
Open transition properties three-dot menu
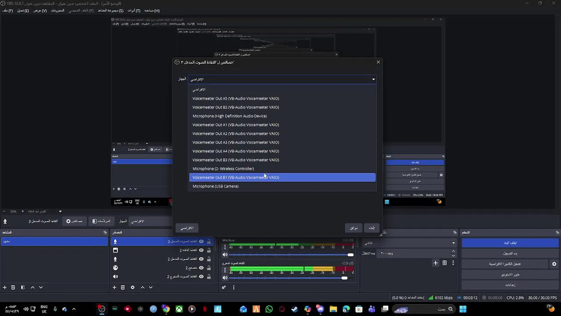click(x=453, y=263)
